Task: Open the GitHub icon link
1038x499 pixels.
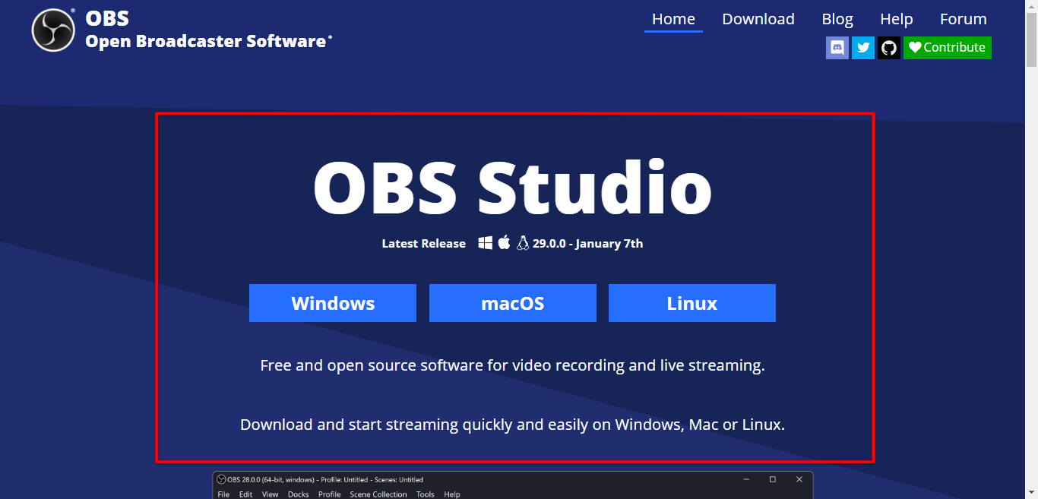Action: click(889, 47)
